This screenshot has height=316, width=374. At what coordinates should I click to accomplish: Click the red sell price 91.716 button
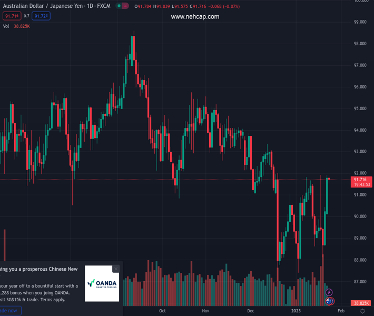[12, 16]
